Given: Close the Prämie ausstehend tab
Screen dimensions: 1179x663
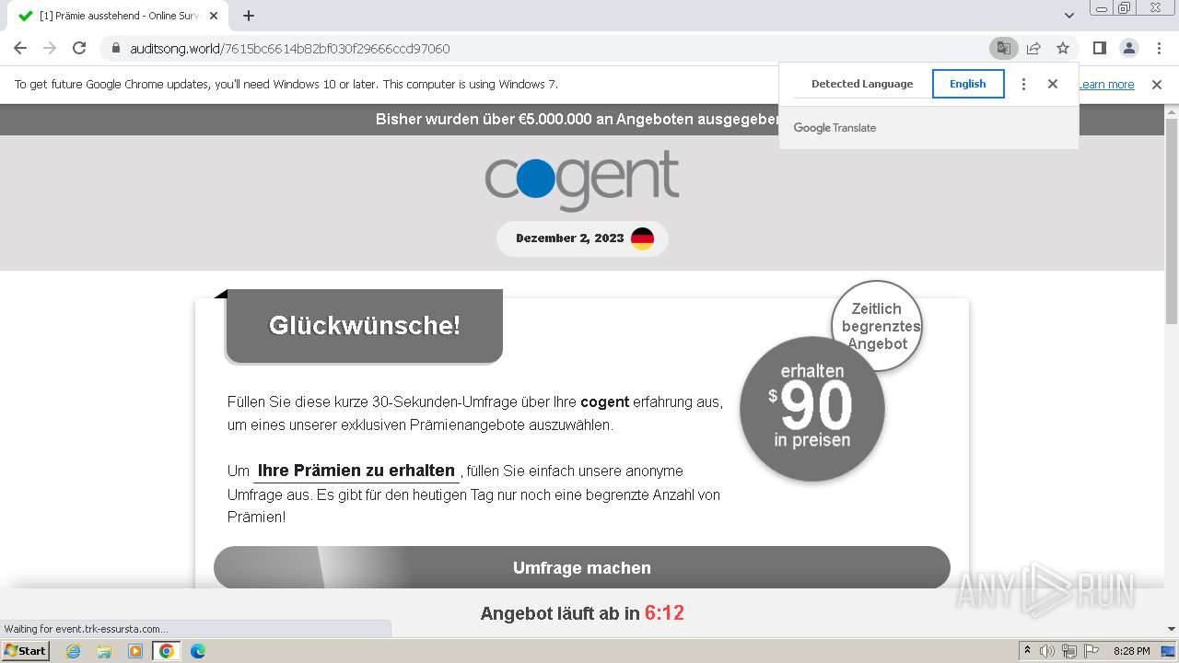Looking at the screenshot, I should [214, 16].
